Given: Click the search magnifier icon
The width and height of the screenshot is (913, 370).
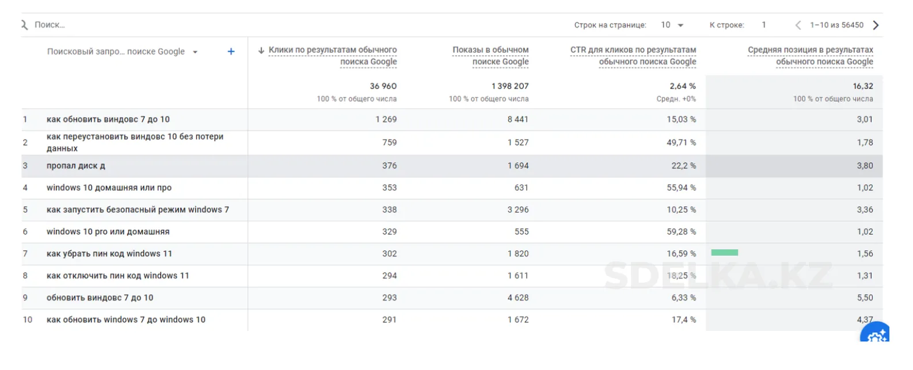Looking at the screenshot, I should click(x=25, y=25).
